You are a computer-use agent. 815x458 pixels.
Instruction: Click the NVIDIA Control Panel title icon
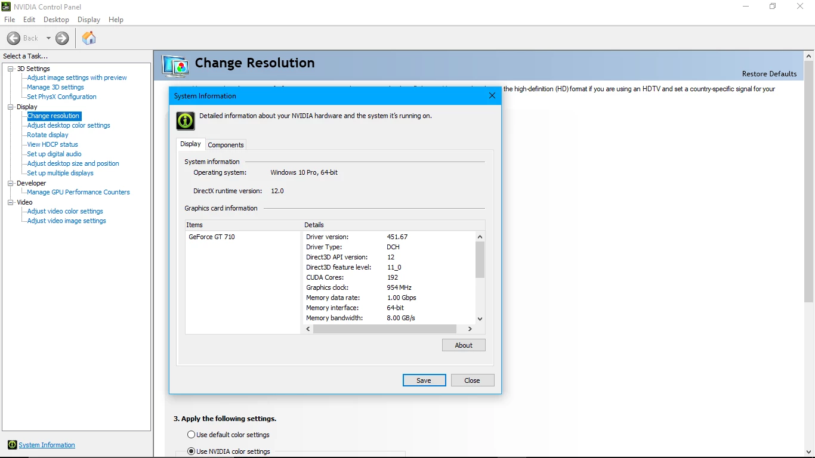click(x=7, y=7)
